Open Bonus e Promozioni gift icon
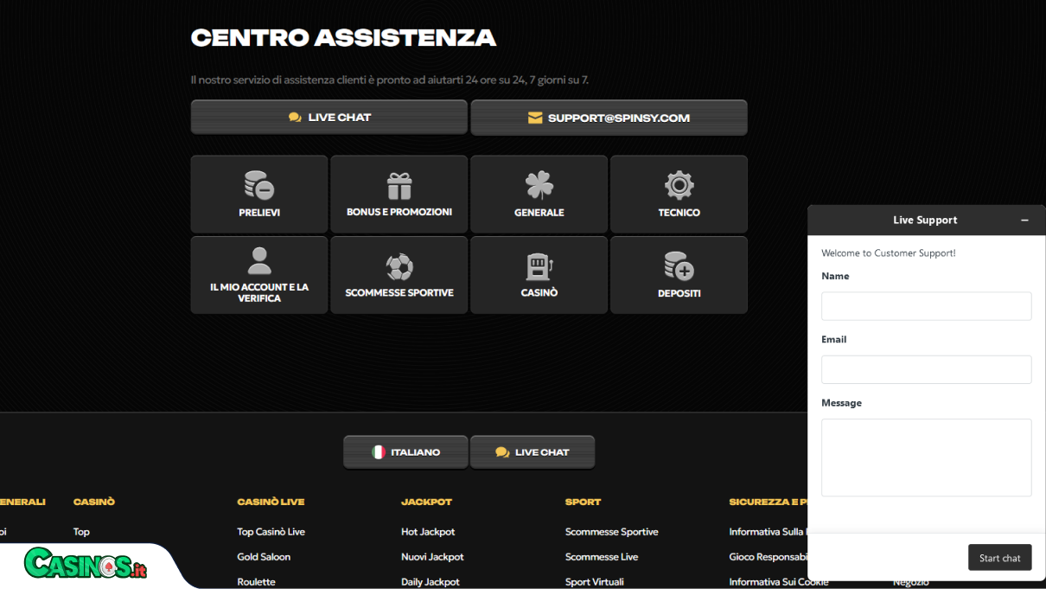The height and width of the screenshot is (589, 1046). click(x=399, y=185)
